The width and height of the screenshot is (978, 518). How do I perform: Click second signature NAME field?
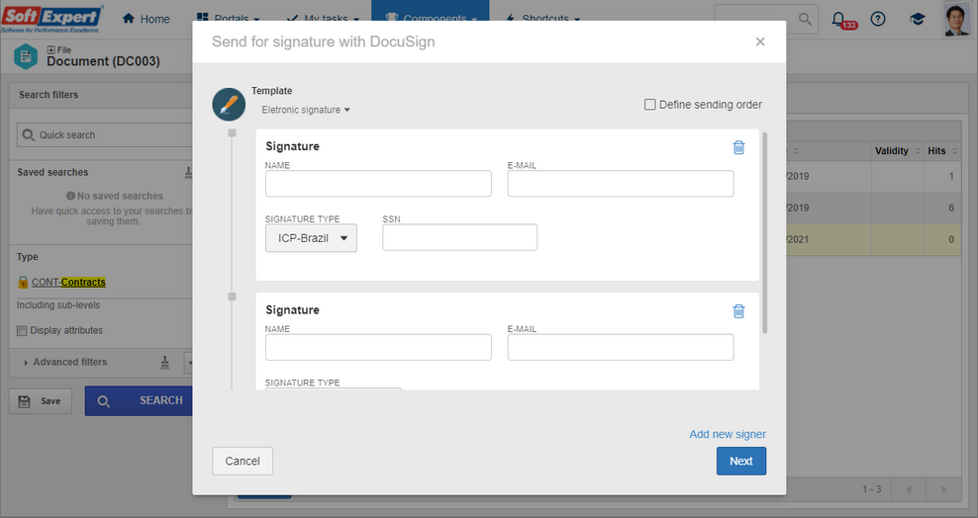click(x=378, y=347)
